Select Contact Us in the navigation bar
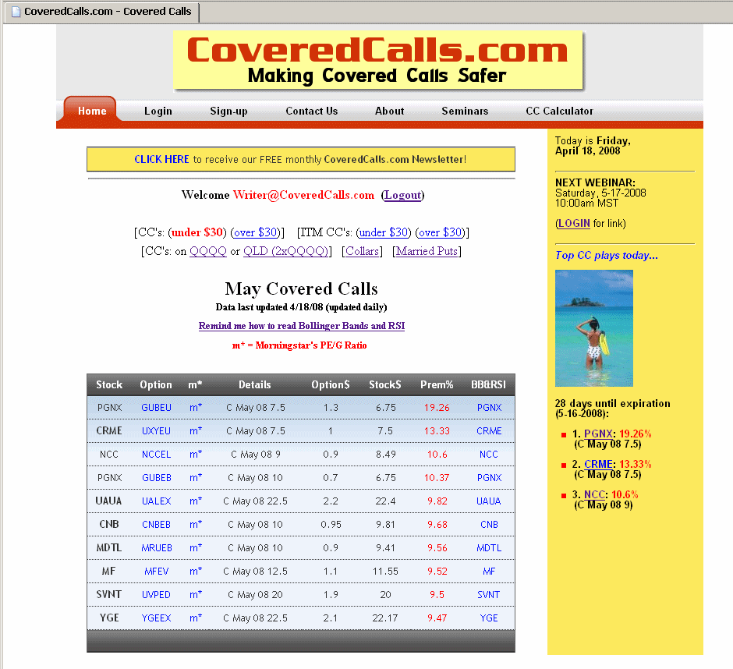733x669 pixels. pyautogui.click(x=312, y=111)
